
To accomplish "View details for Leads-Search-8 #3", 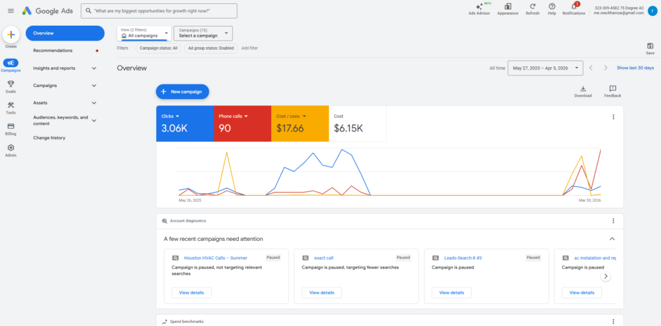I will coord(451,292).
